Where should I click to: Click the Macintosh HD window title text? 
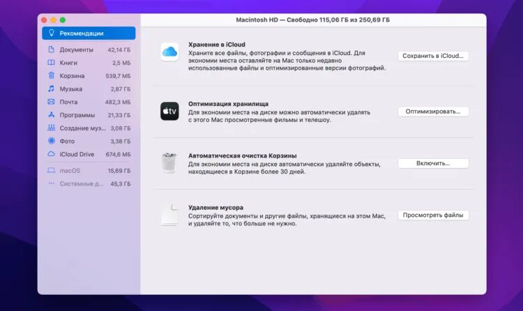[x=313, y=20]
